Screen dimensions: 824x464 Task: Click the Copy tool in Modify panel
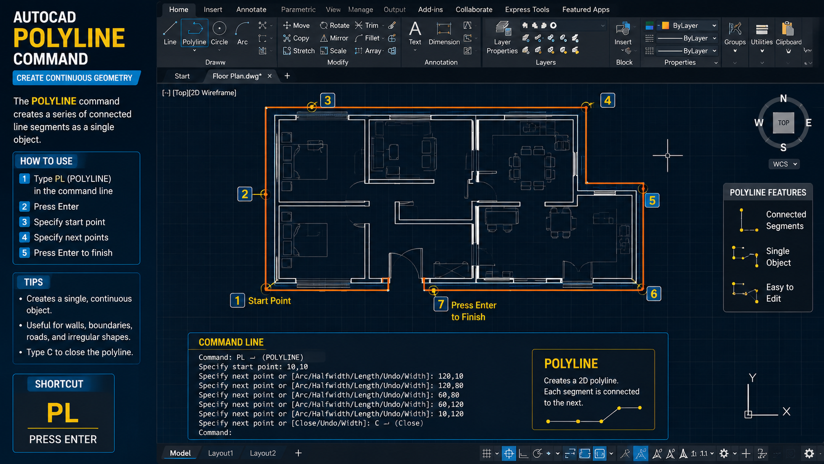[296, 38]
